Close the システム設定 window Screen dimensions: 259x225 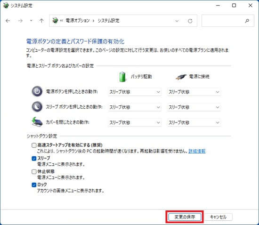click(x=251, y=6)
